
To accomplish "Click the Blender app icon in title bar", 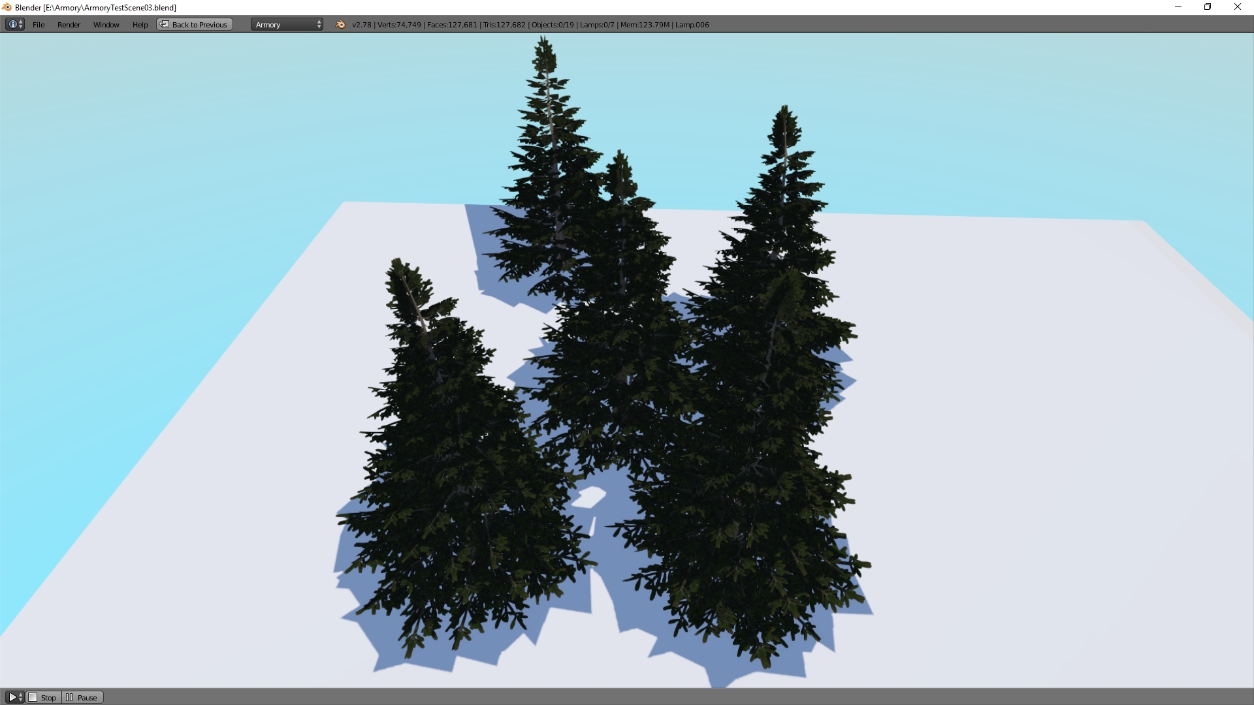I will [7, 7].
